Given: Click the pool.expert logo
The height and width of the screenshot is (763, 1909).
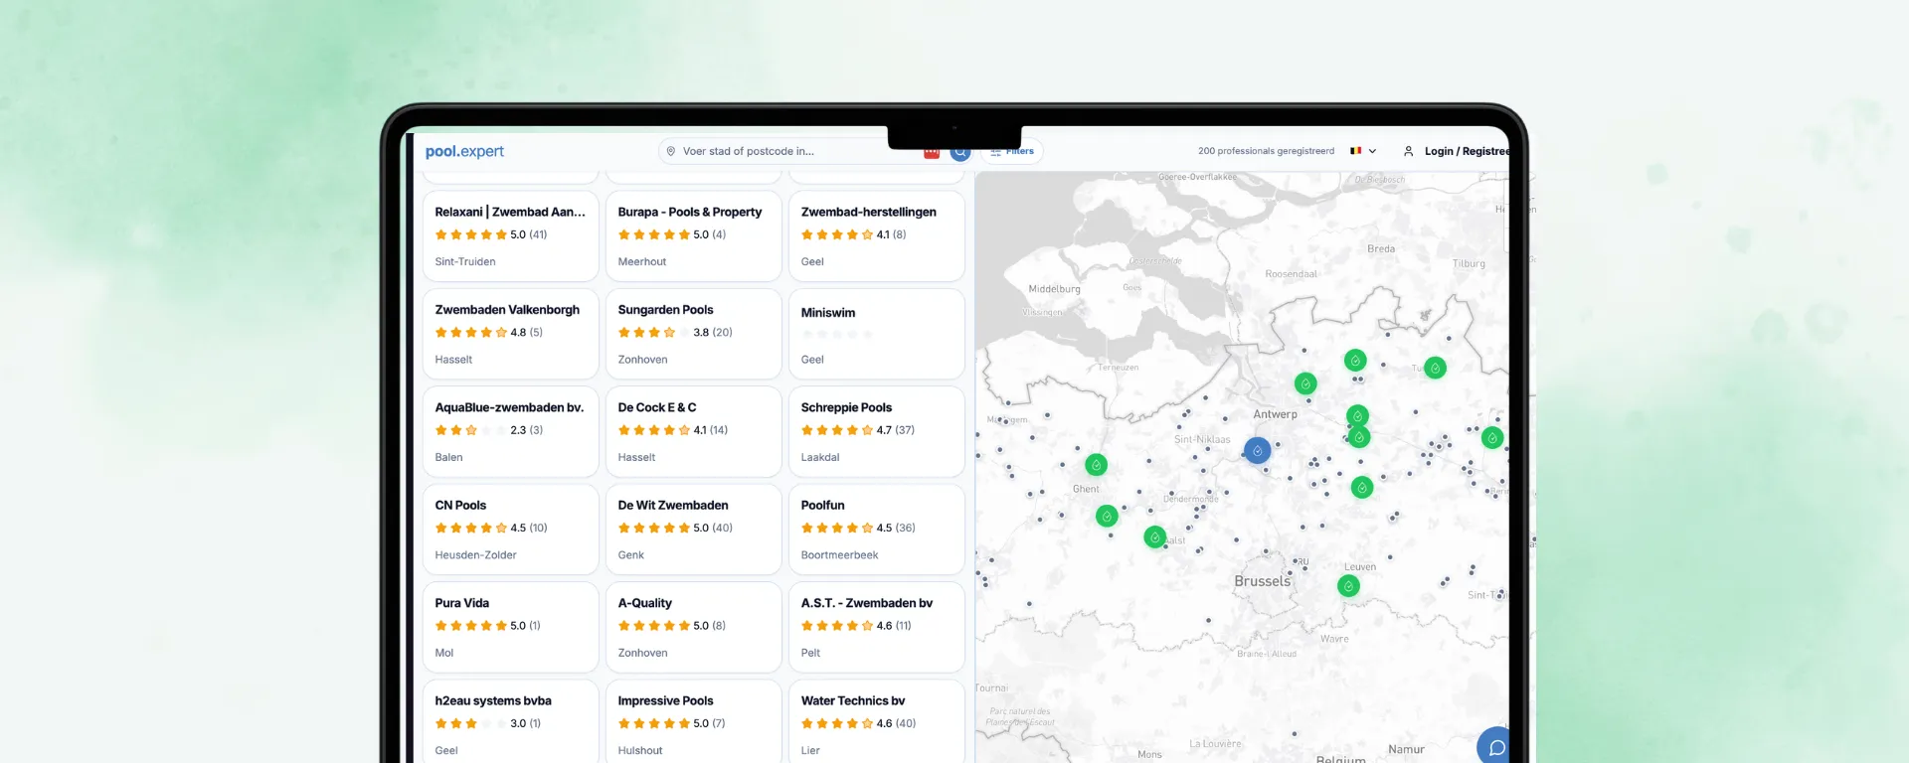Looking at the screenshot, I should pos(464,151).
